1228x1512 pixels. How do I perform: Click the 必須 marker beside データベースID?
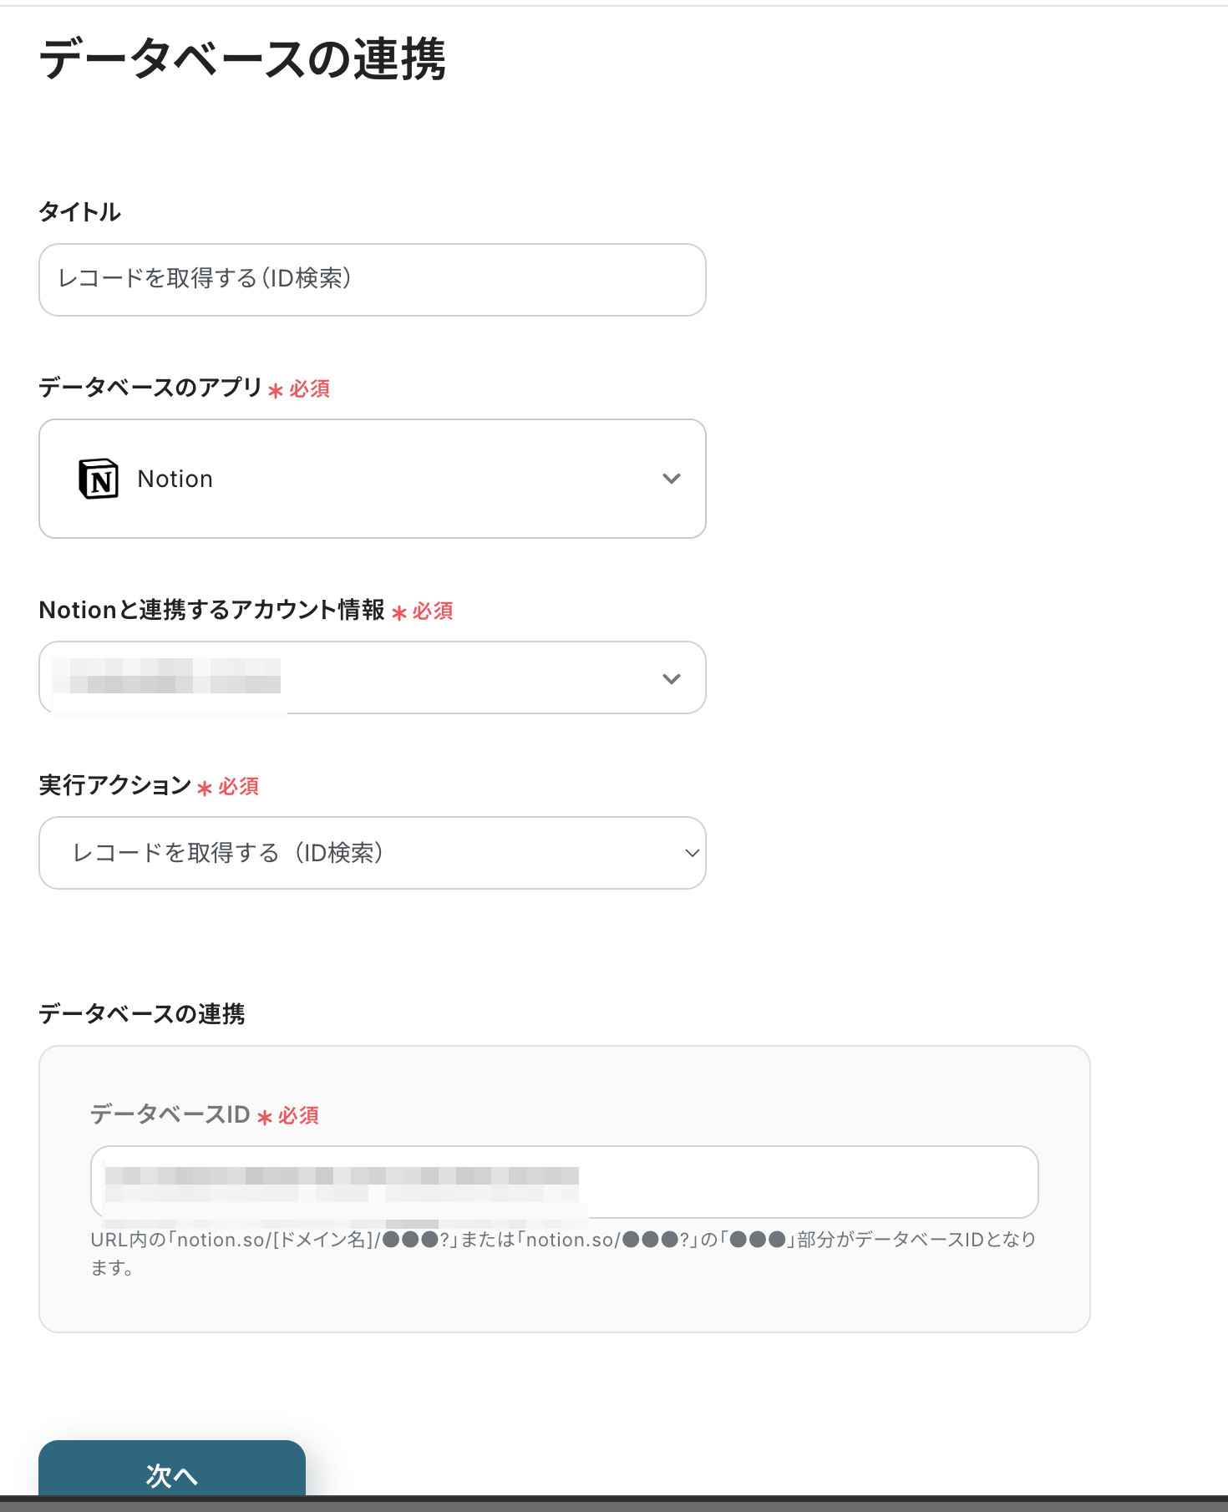298,1116
